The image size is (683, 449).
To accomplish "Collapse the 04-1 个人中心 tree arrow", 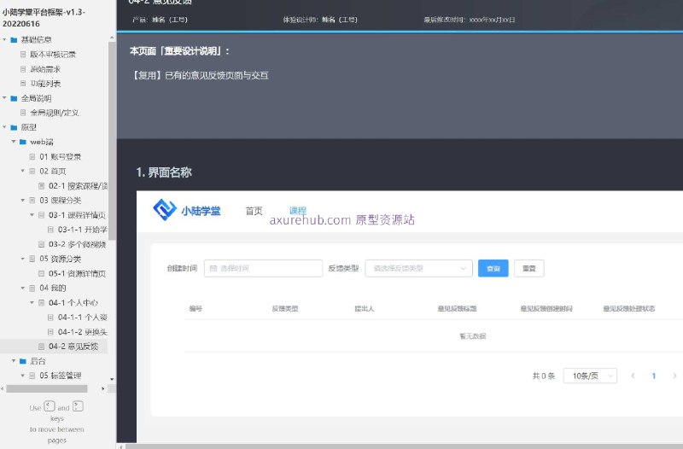I will tap(32, 302).
